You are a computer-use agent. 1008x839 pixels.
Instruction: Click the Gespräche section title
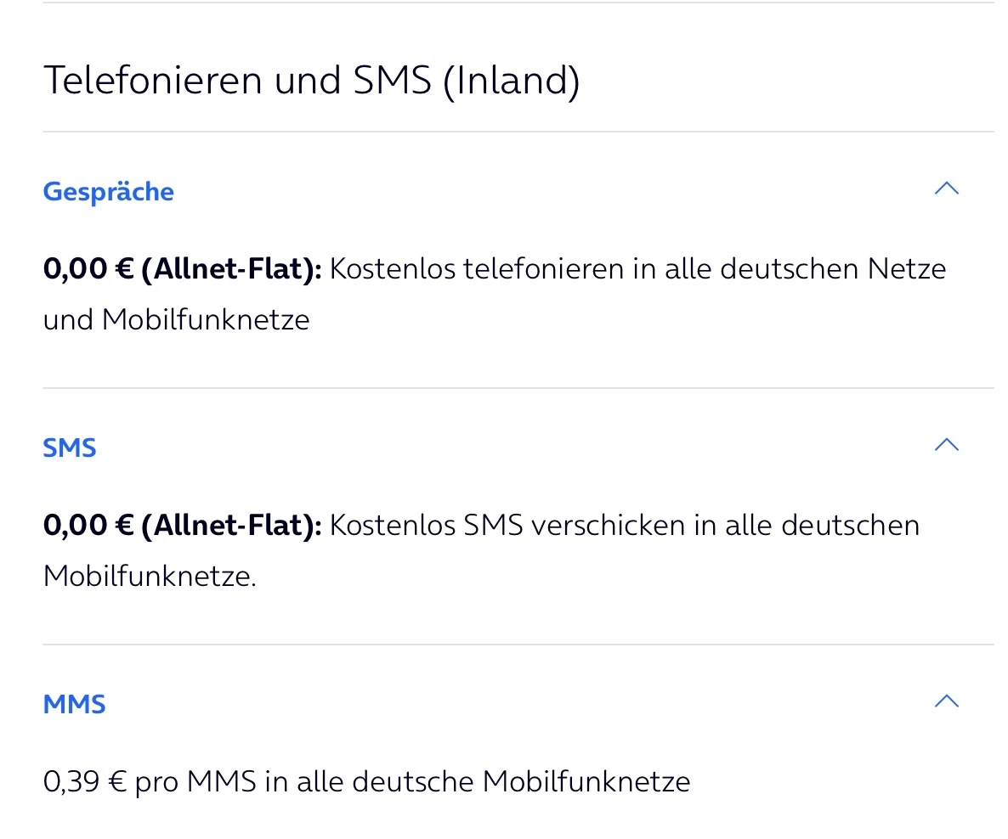(108, 192)
